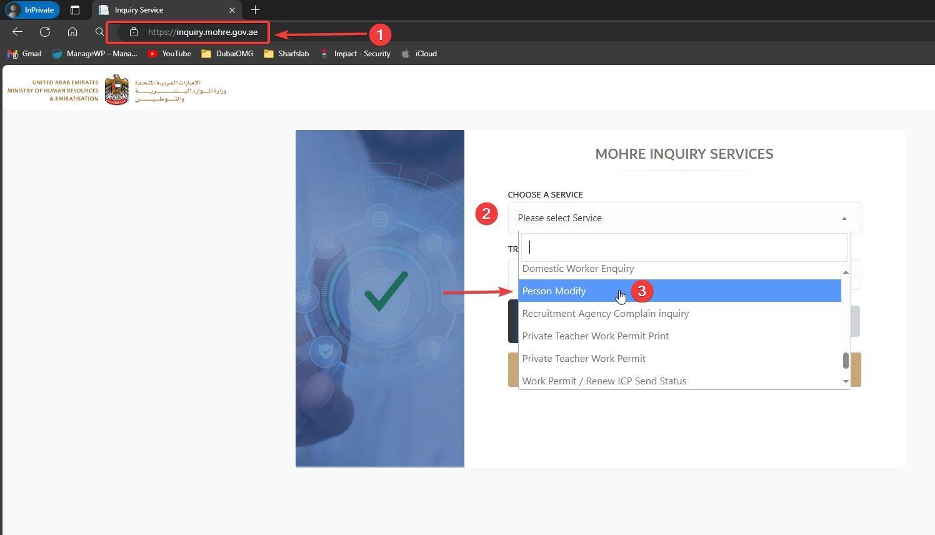The height and width of the screenshot is (535, 935).
Task: Click the InPrivate profile avatar icon
Action: point(14,9)
